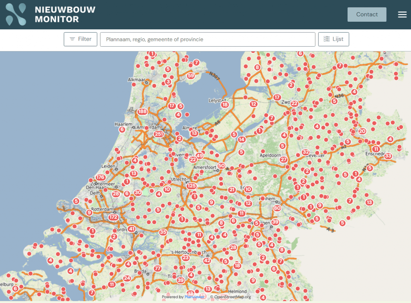Select the 30 cluster marker

138,192
